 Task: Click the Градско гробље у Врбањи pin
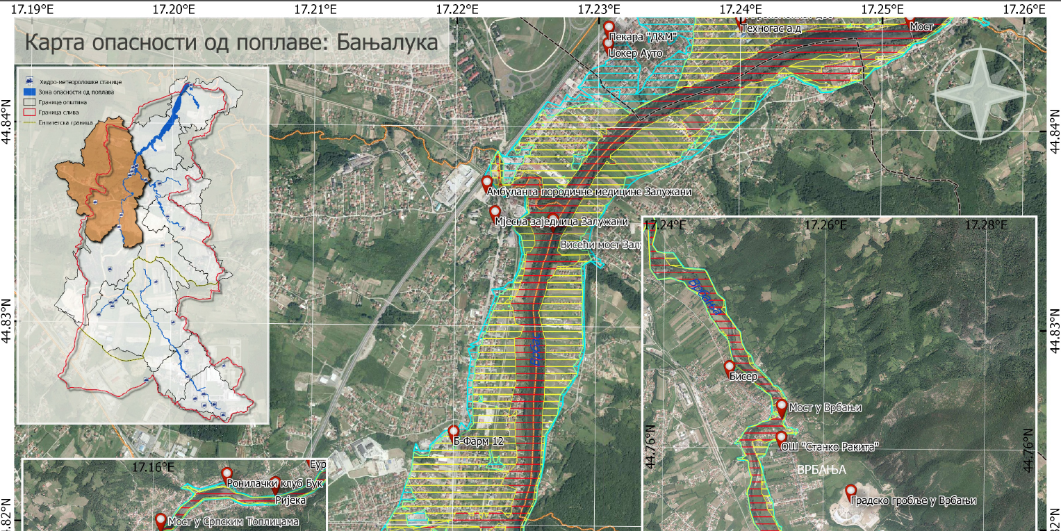point(850,492)
